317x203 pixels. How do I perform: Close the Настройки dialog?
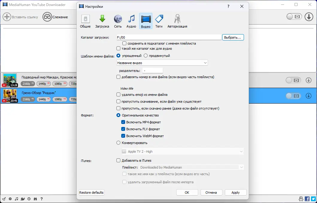[x=242, y=7]
